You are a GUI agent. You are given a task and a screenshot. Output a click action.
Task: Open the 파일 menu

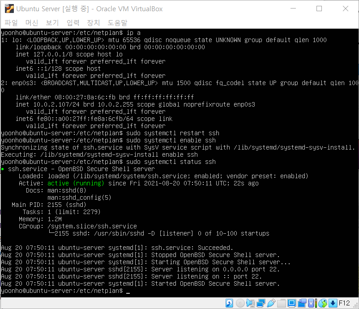click(11, 22)
